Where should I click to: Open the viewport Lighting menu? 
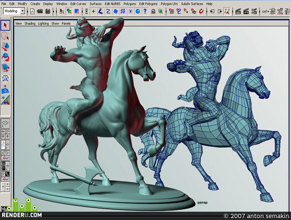tap(43, 24)
